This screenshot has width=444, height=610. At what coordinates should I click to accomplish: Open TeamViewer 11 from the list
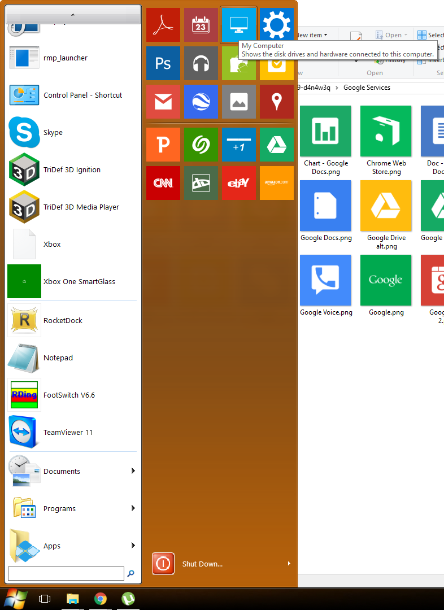[68, 433]
